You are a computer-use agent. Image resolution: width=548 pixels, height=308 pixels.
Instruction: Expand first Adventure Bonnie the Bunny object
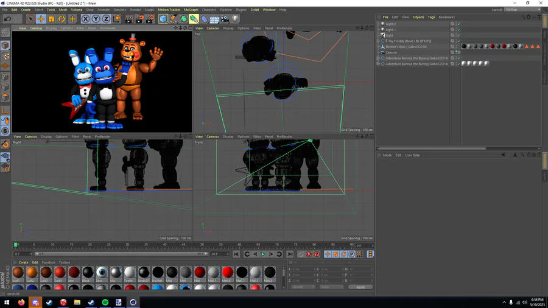[x=378, y=58]
